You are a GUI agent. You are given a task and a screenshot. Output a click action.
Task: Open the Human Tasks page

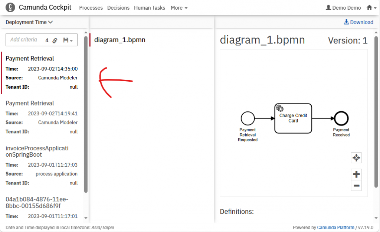(150, 8)
